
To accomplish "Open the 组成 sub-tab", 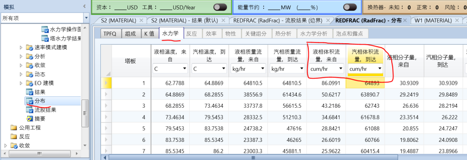I will 131,34.
